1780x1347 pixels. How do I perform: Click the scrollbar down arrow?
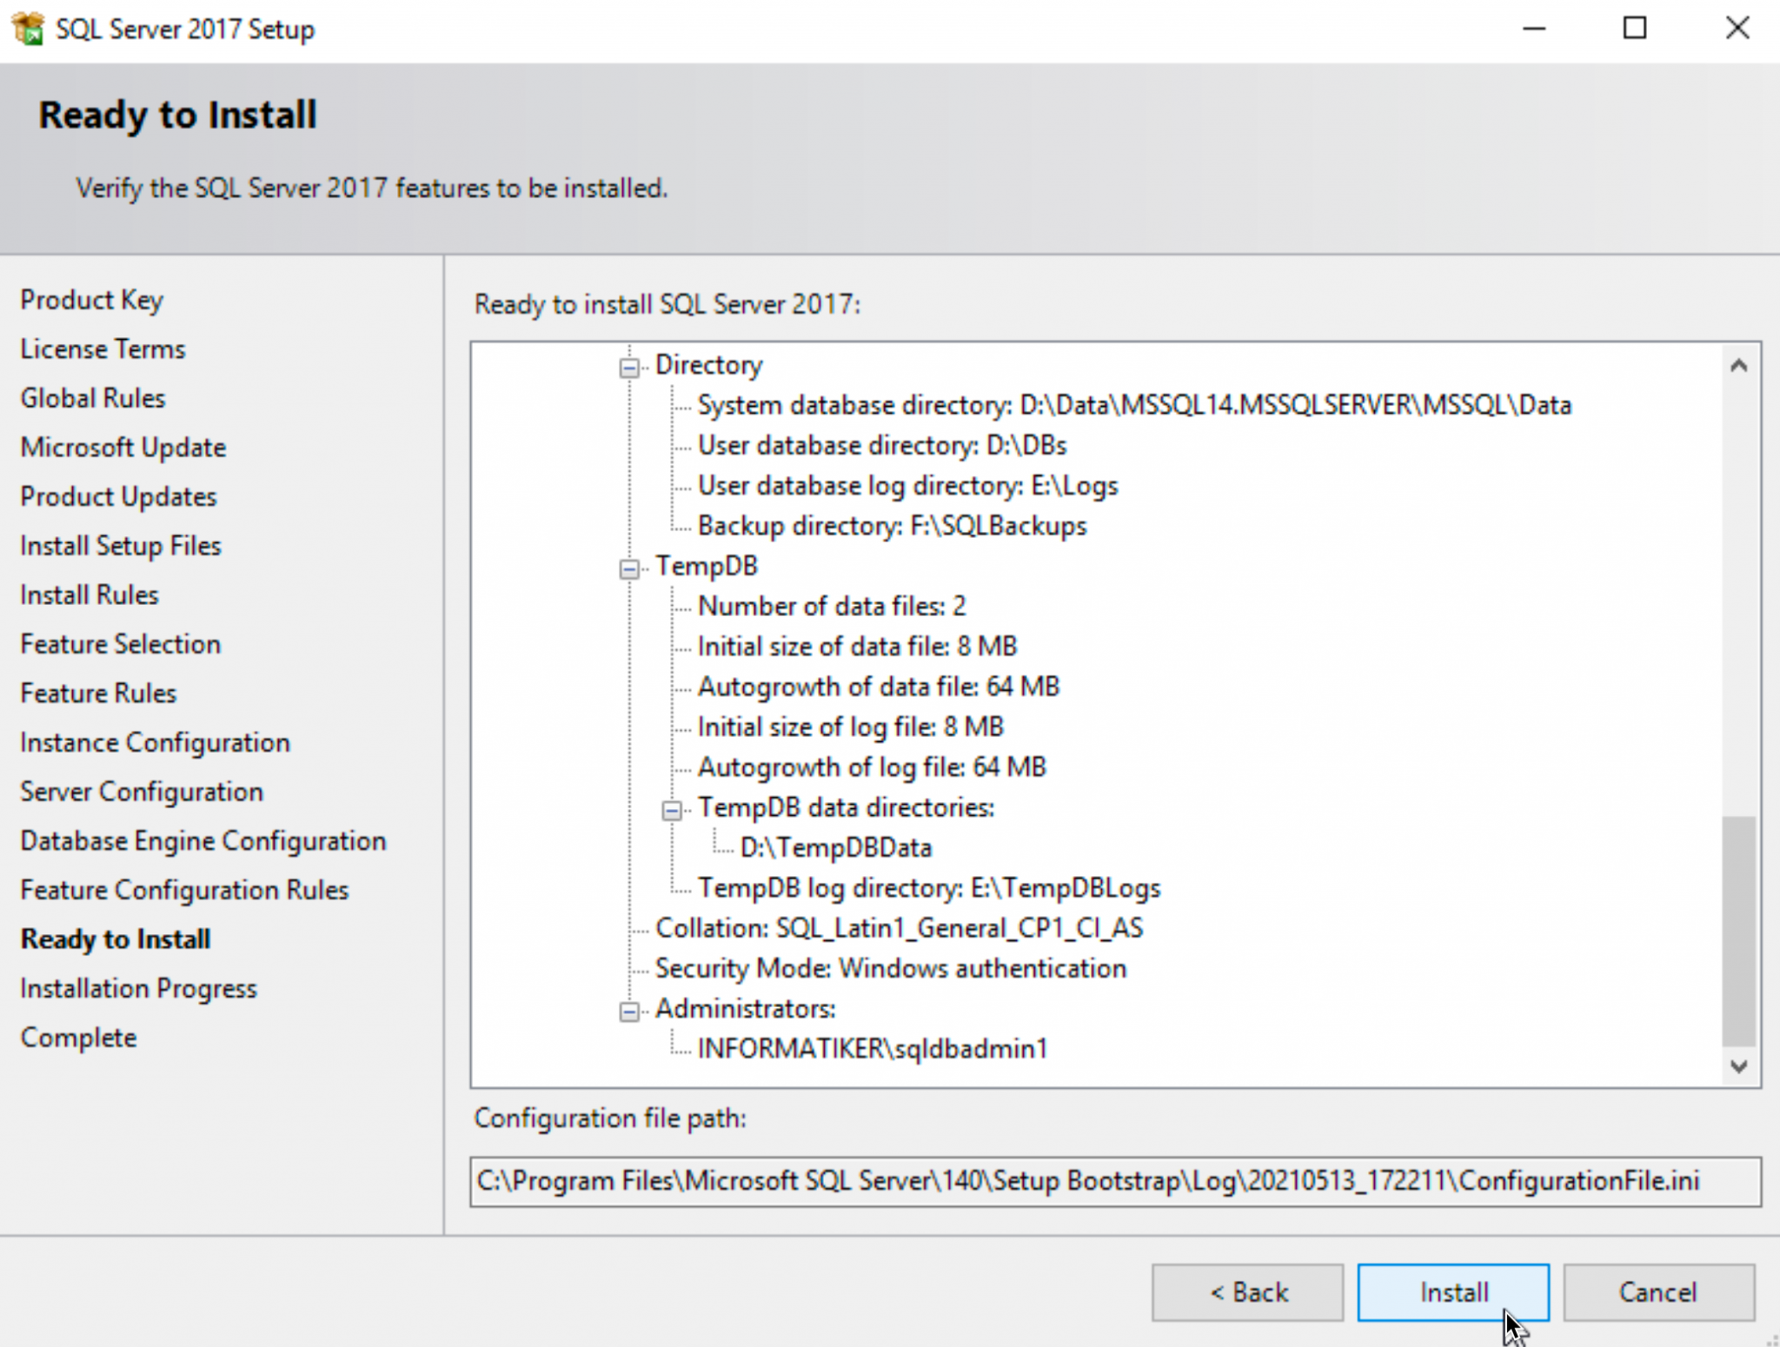pyautogui.click(x=1737, y=1066)
